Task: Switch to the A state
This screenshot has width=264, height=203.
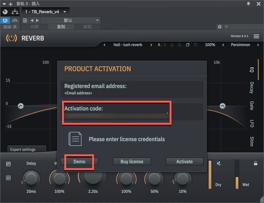Action: click(x=159, y=45)
